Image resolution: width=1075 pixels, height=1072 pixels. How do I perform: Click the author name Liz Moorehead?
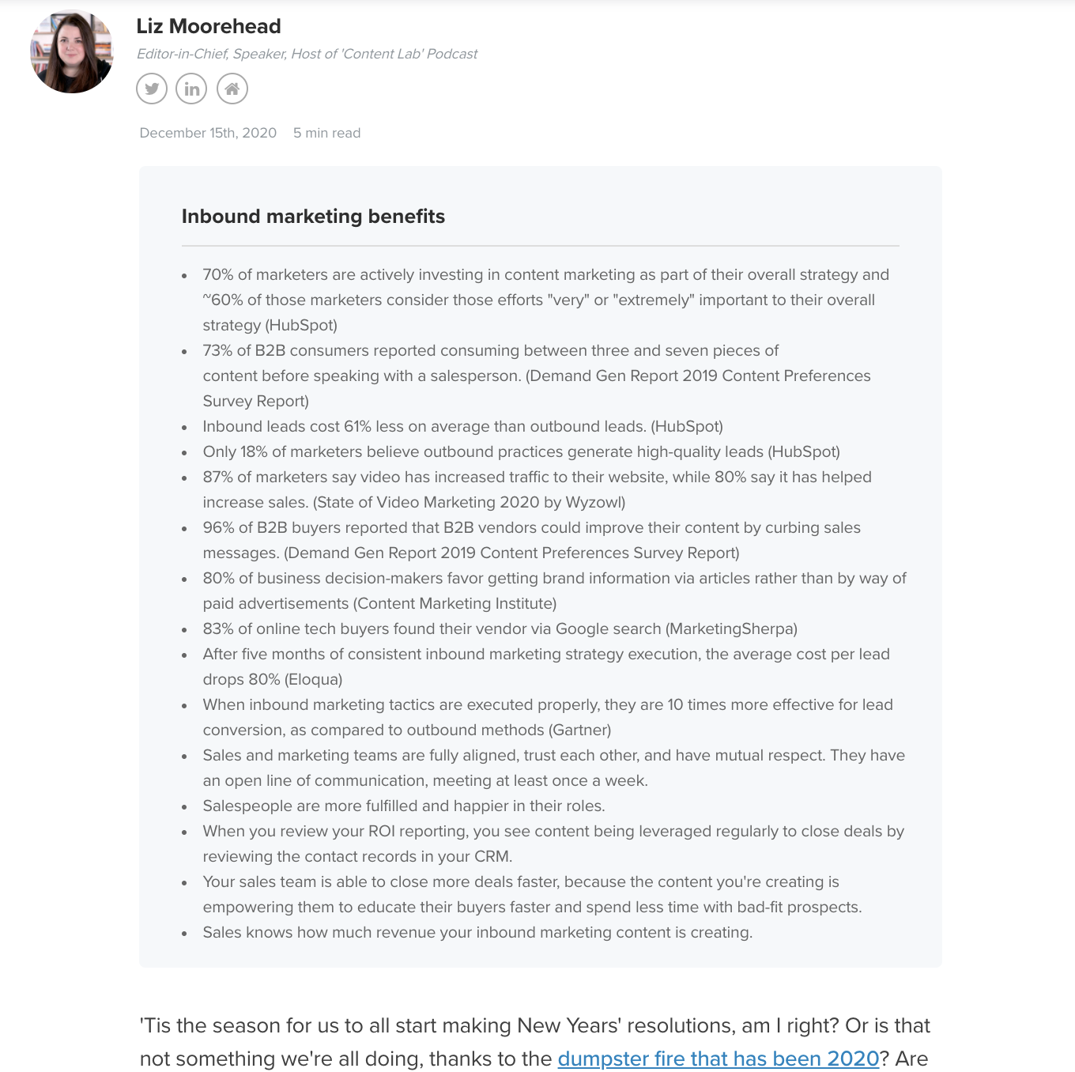pos(209,26)
